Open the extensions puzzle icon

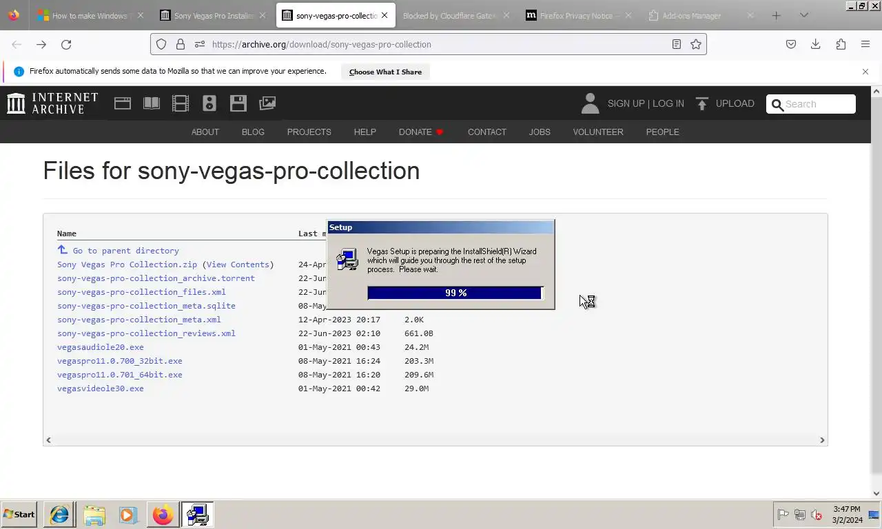pyautogui.click(x=841, y=44)
